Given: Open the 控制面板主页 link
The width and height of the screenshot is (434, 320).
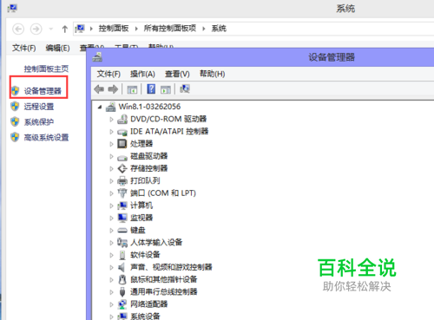Looking at the screenshot, I should pyautogui.click(x=46, y=69).
